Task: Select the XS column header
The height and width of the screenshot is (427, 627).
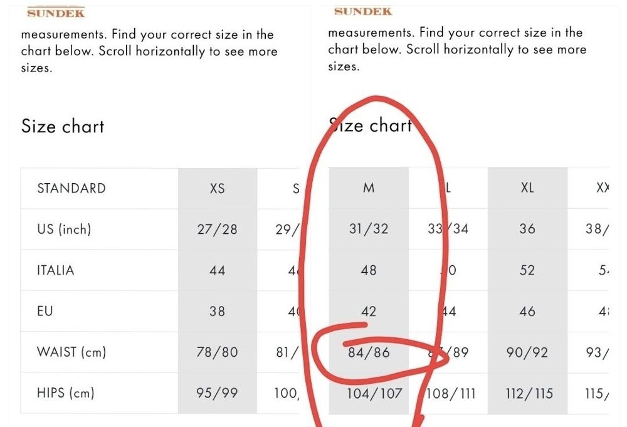Action: [x=217, y=188]
